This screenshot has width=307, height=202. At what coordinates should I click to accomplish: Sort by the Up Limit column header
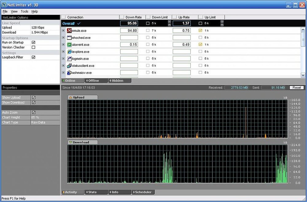point(212,17)
